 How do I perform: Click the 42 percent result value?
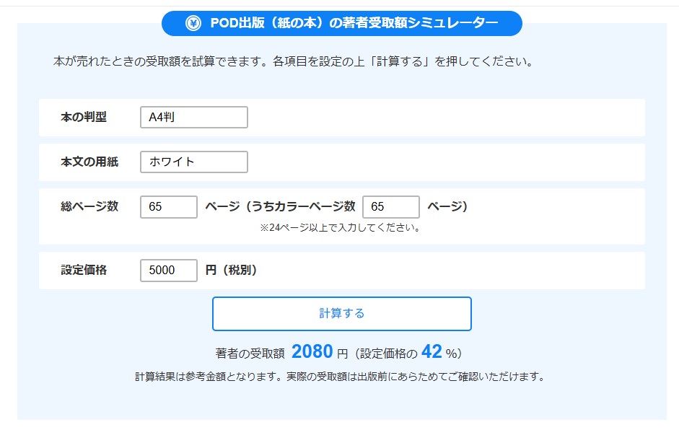coord(432,352)
